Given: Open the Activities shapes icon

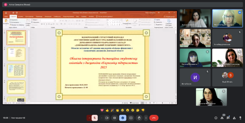Looking at the screenshot, I should [x=234, y=118].
